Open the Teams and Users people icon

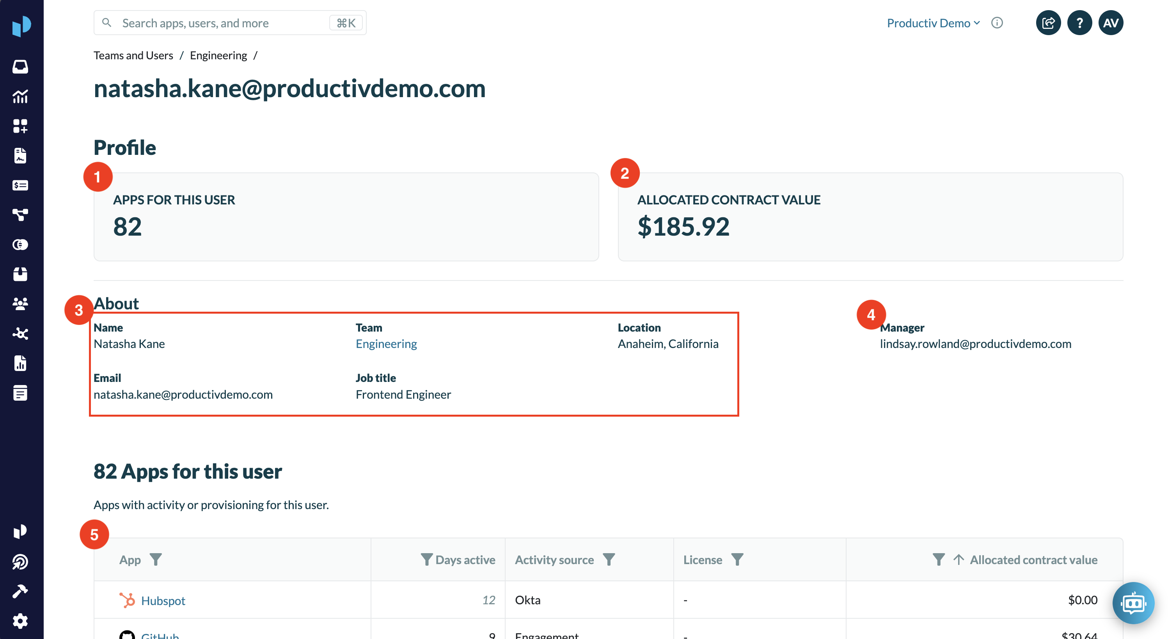tap(20, 304)
